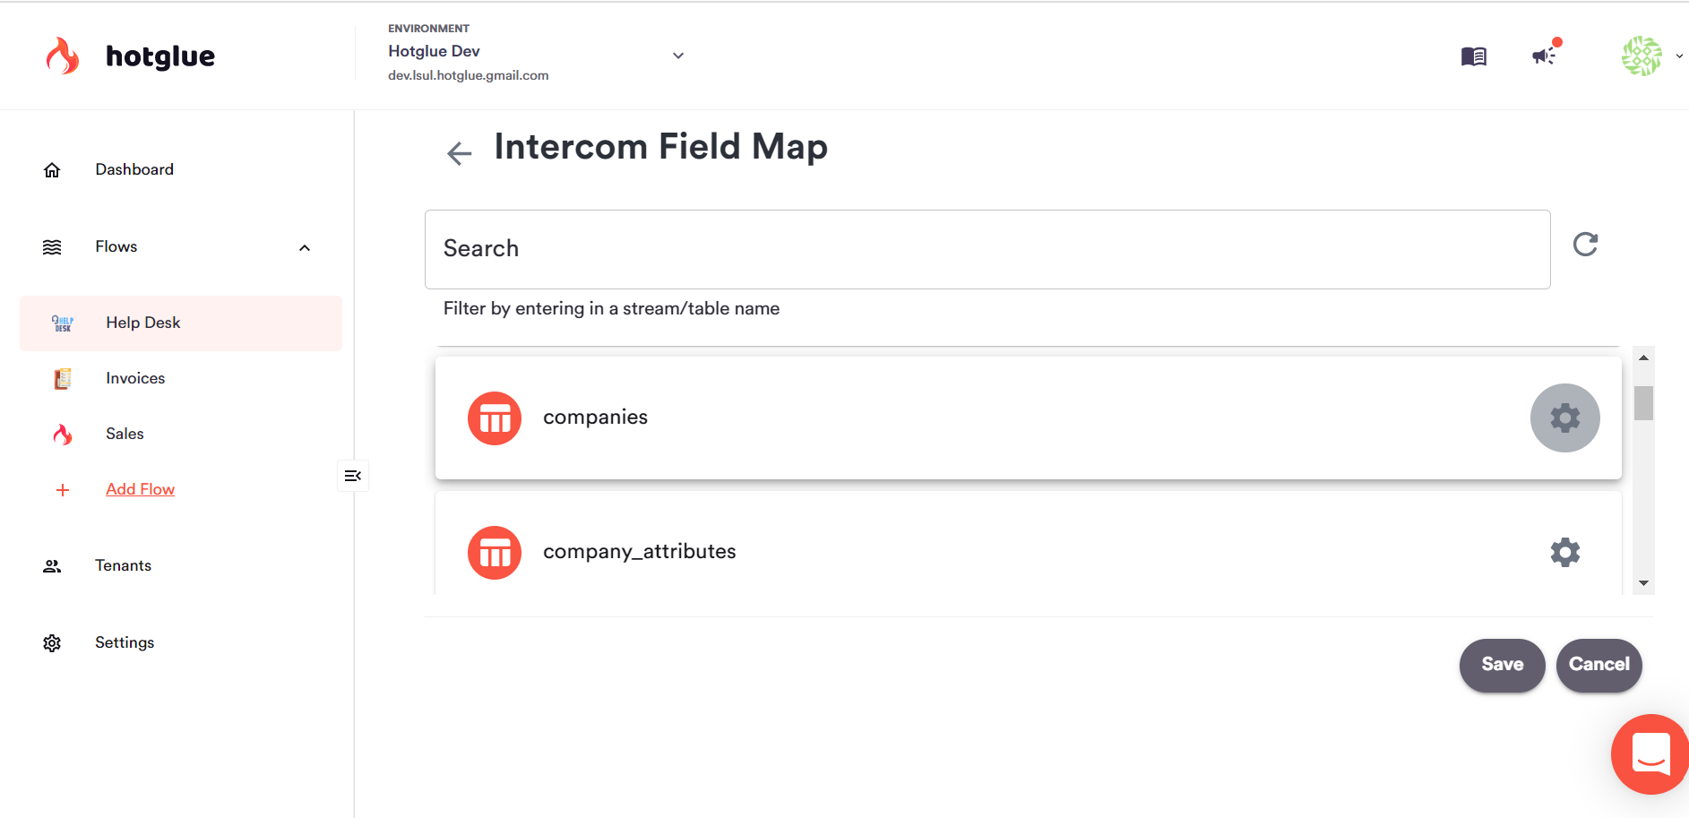Click the Sales flame icon

pos(63,435)
